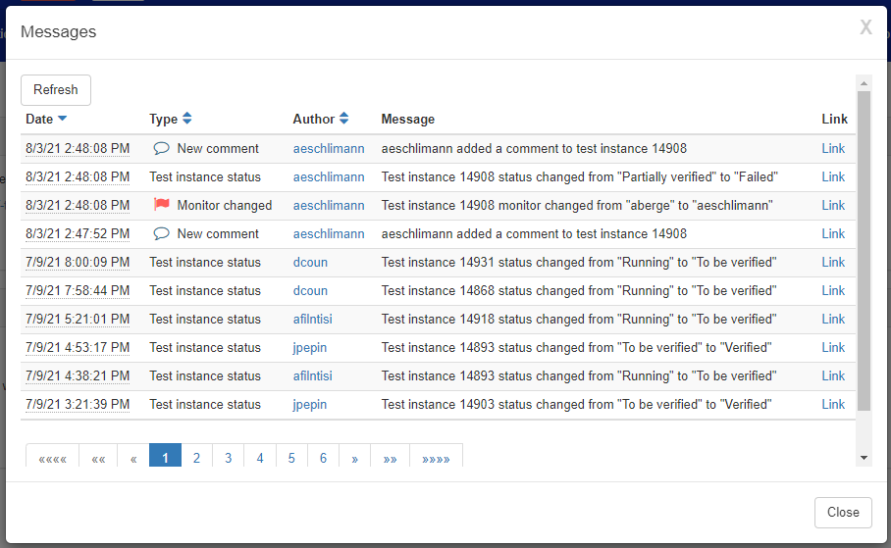The width and height of the screenshot is (891, 548).
Task: Open Link for test instance 14918 row
Action: (833, 320)
